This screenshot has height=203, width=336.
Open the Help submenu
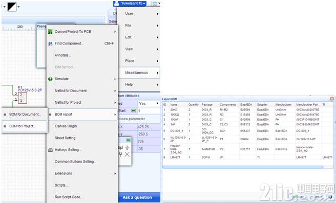(139, 84)
